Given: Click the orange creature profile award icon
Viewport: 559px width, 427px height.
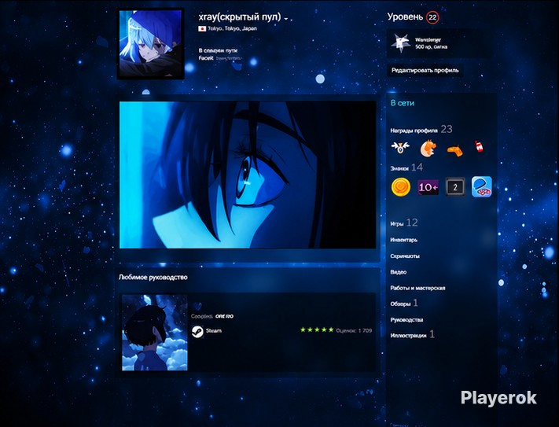Looking at the screenshot, I should (x=428, y=148).
